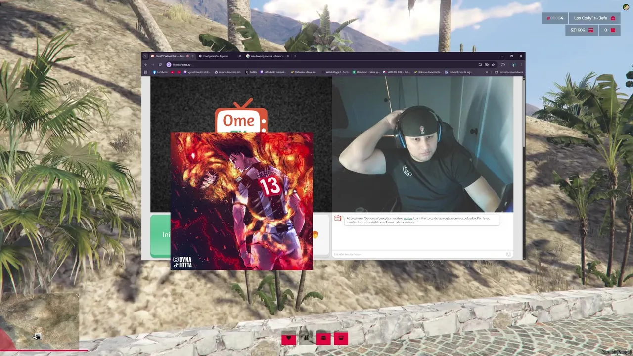Open the emoji picker in chat box
Screen dimensions: 633x356
508,254
